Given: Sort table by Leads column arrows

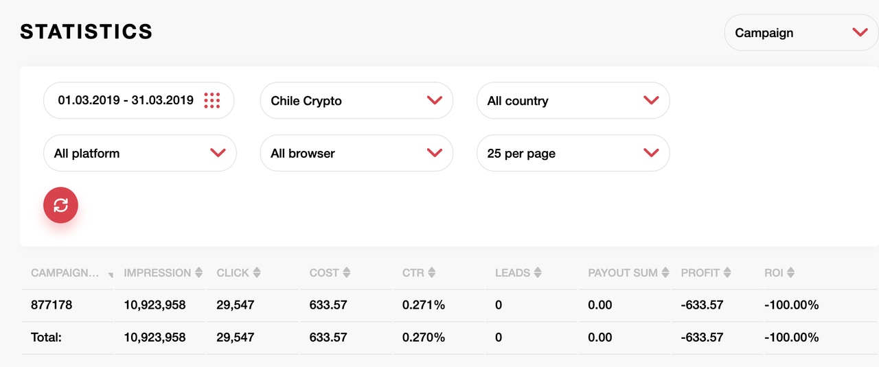Looking at the screenshot, I should click(538, 272).
